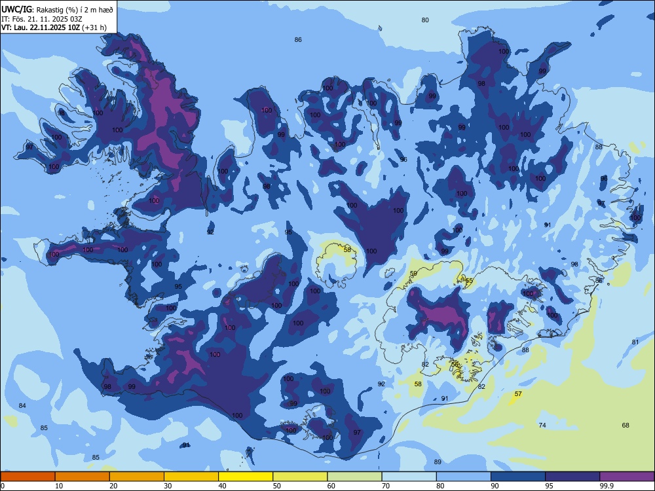Click the '68' humidity value on the map

tap(626, 425)
